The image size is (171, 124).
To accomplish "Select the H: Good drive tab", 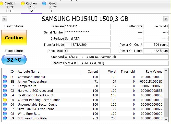I will (x=53, y=7).
